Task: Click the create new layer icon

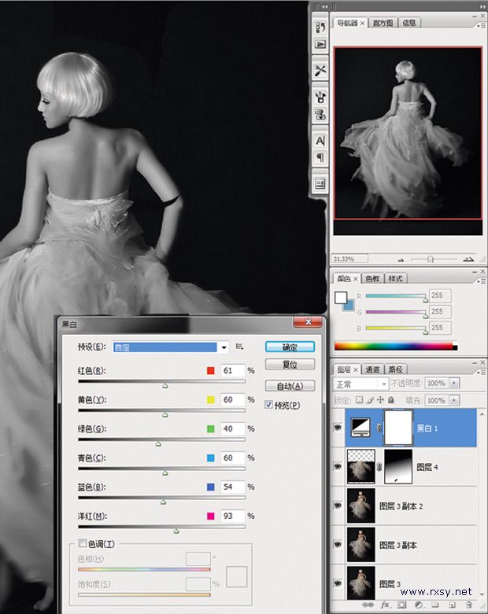Action: 452,605
